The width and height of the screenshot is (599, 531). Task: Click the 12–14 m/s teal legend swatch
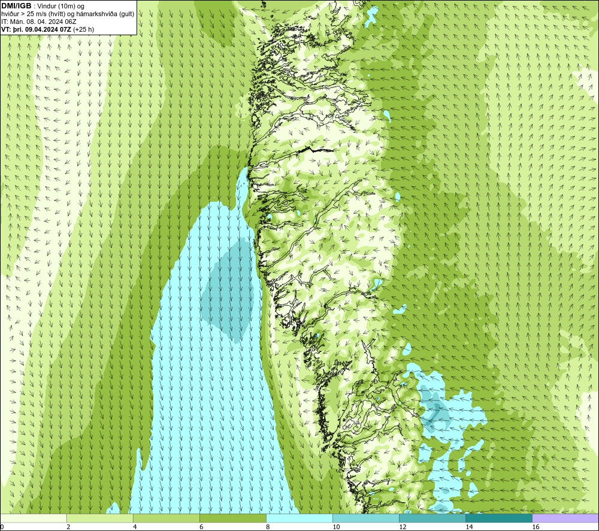click(x=432, y=518)
